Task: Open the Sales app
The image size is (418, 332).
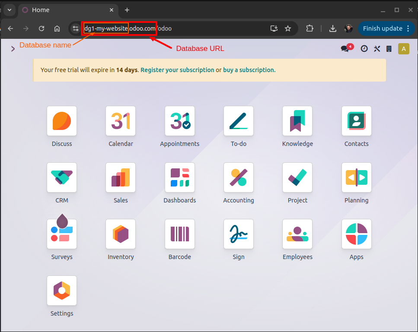Action: point(121,177)
